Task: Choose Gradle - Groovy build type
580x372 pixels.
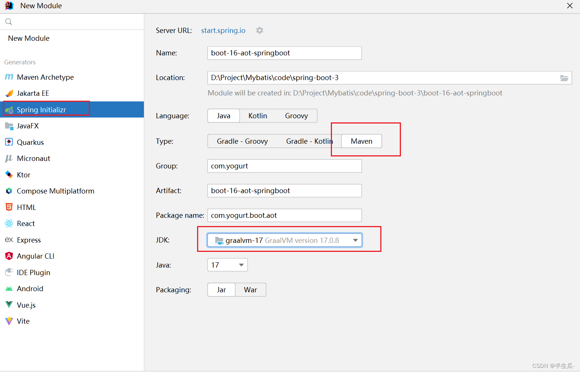Action: pyautogui.click(x=242, y=141)
